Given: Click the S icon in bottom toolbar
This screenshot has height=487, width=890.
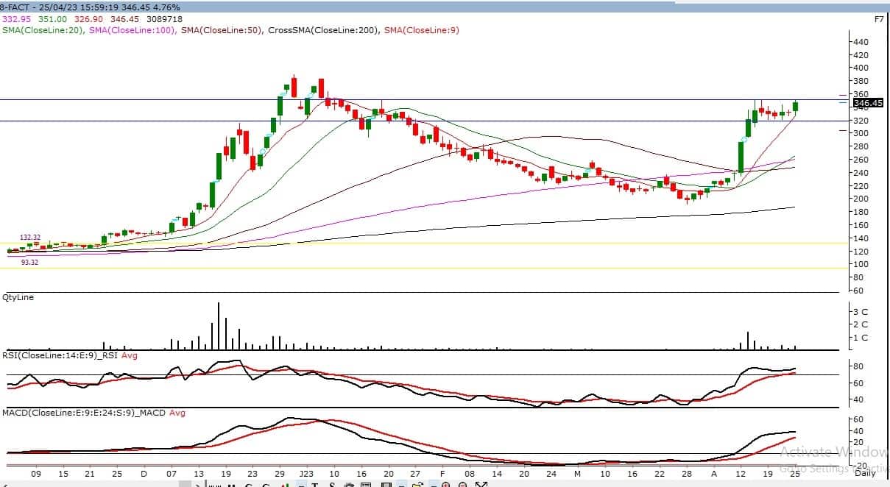Looking at the screenshot, I should pos(332,485).
